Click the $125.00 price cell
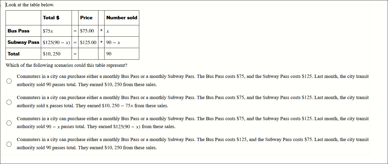Image resolution: width=388 pixels, height=164 pixels. pos(88,42)
